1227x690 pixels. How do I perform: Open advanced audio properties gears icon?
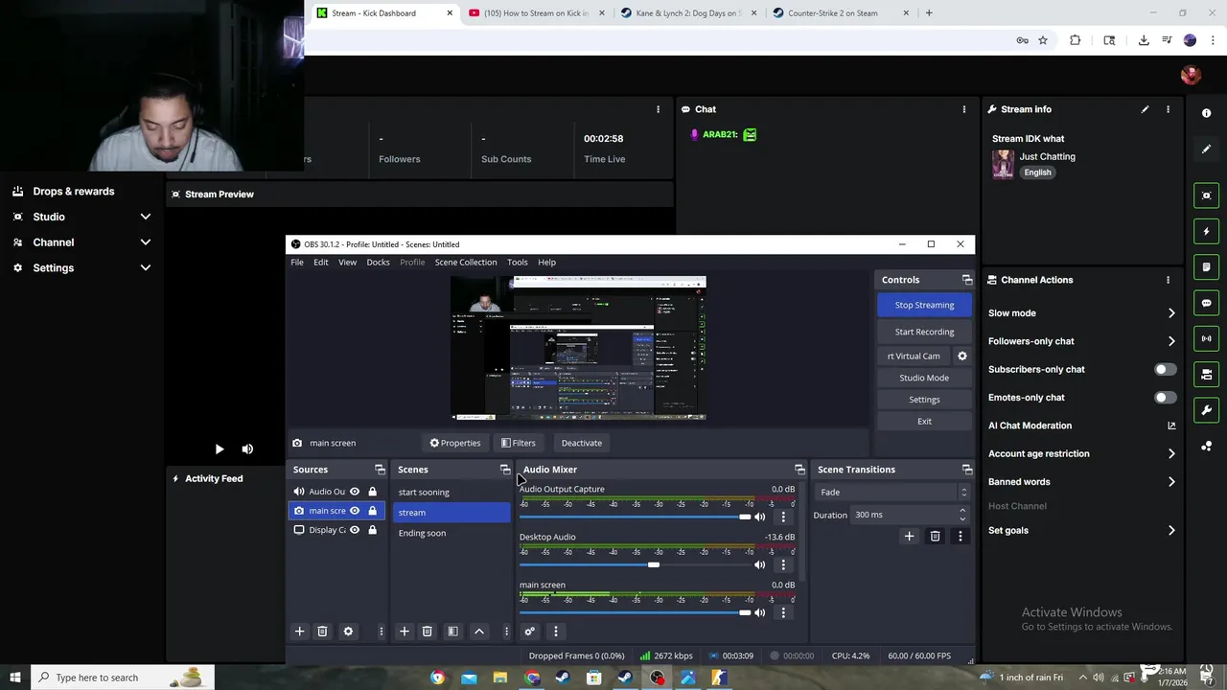[529, 632]
